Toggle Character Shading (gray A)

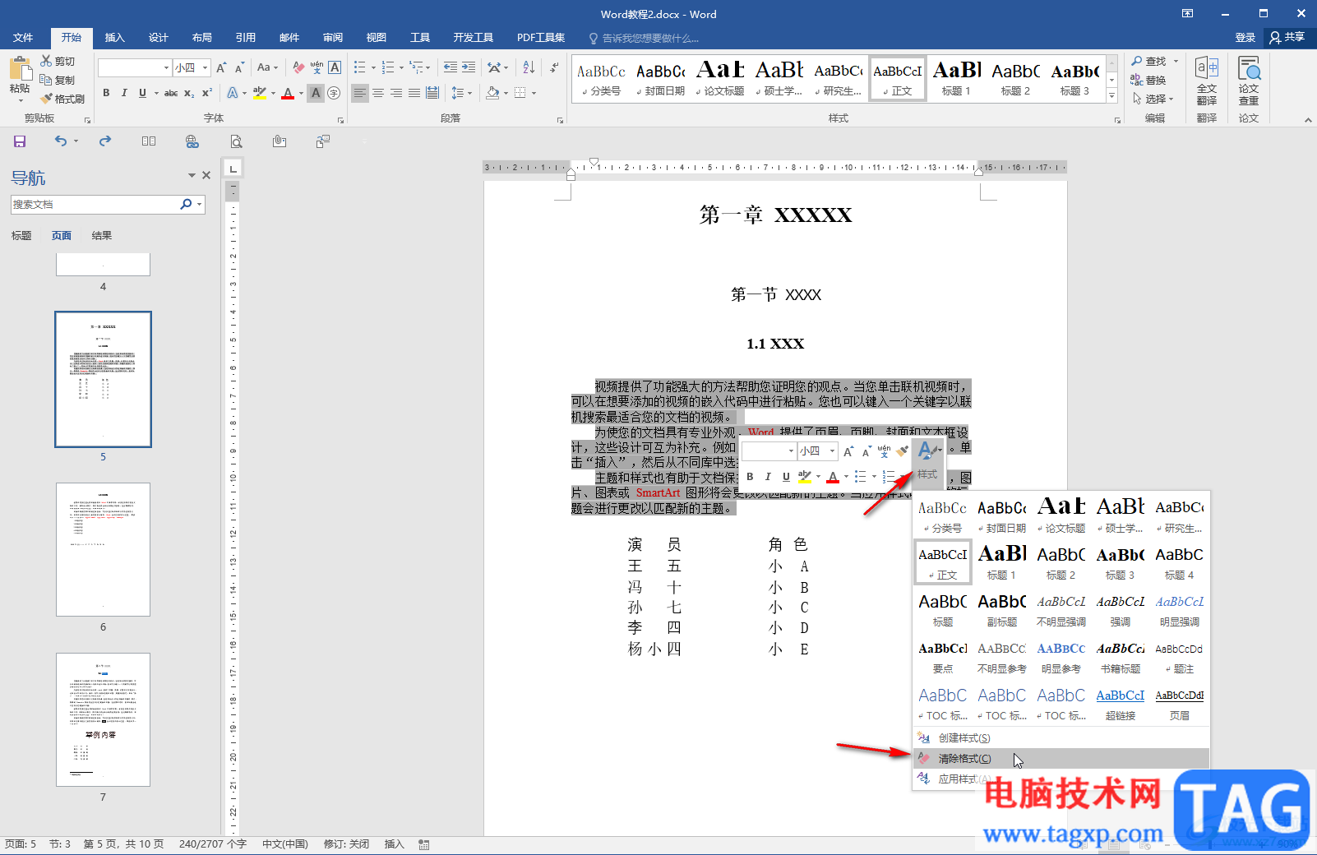tap(316, 93)
